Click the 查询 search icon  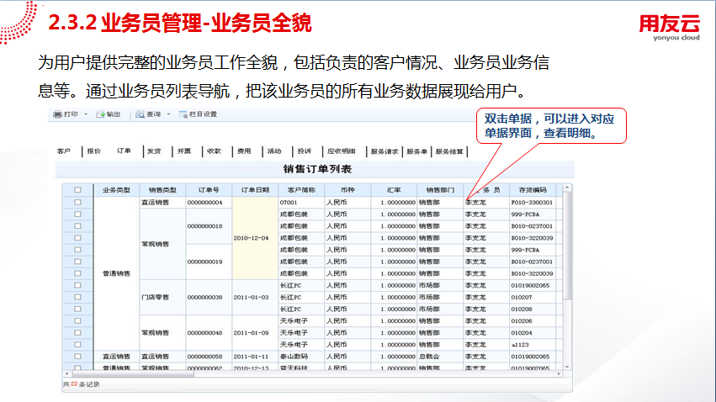(x=140, y=114)
